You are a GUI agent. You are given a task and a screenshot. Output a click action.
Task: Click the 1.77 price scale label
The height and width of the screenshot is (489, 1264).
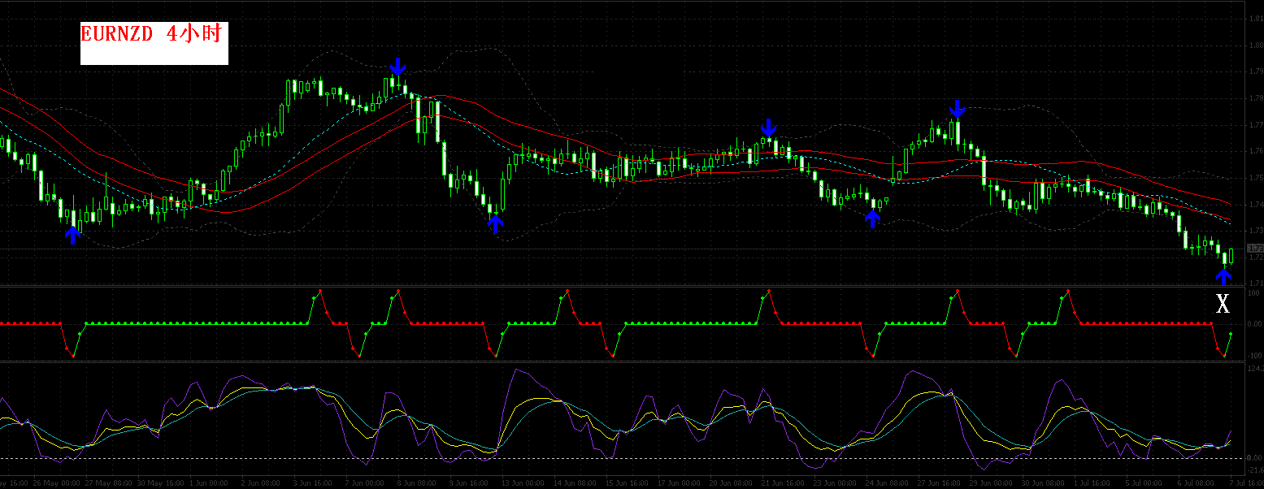(x=1256, y=125)
